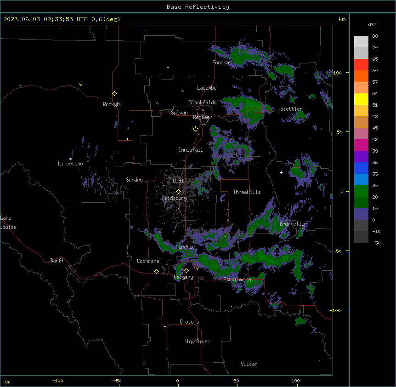
Task: Click the km unit label at bottom left
Action: coord(7,381)
